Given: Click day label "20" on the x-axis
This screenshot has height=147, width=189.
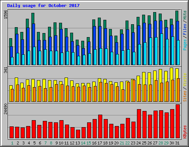Looking at the screenshot, I should (x=116, y=143).
